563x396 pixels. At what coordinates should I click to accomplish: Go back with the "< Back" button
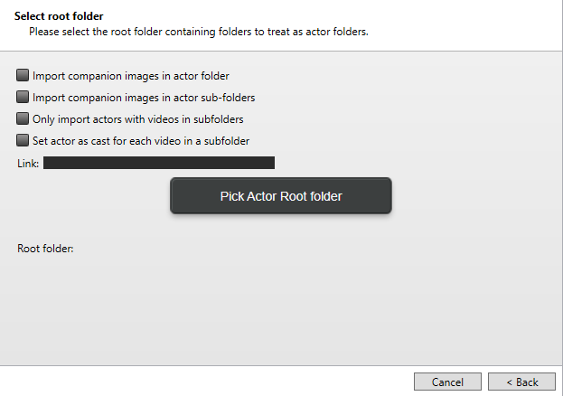(x=521, y=382)
